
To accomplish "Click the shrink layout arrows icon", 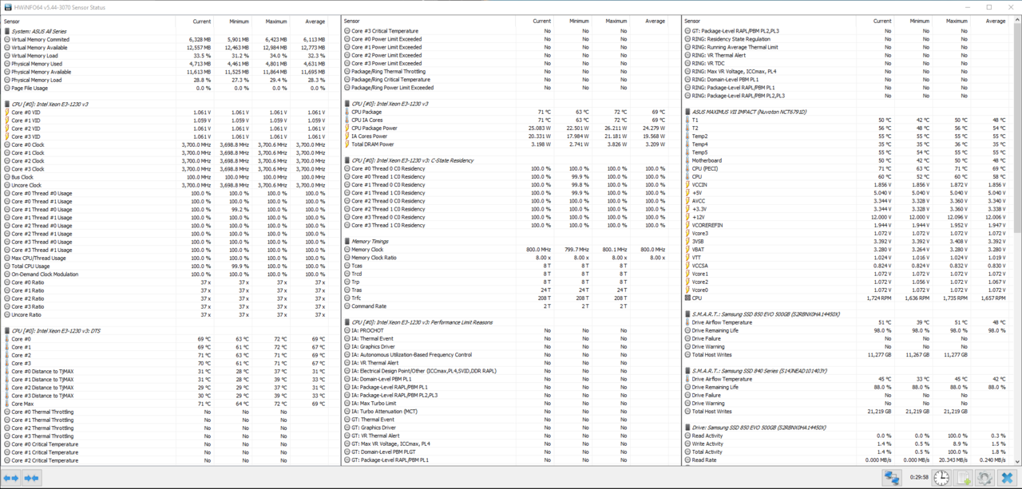I will (x=31, y=478).
